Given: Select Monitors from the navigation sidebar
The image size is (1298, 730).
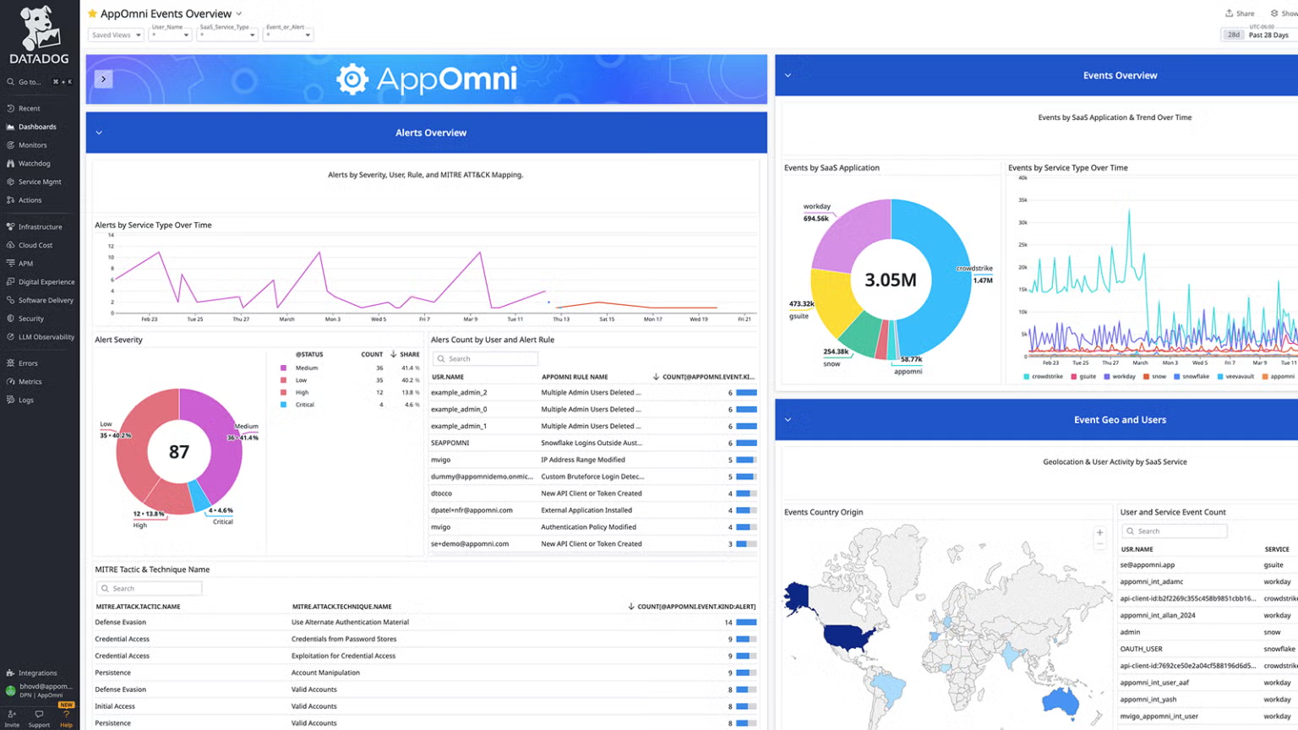Looking at the screenshot, I should (31, 144).
